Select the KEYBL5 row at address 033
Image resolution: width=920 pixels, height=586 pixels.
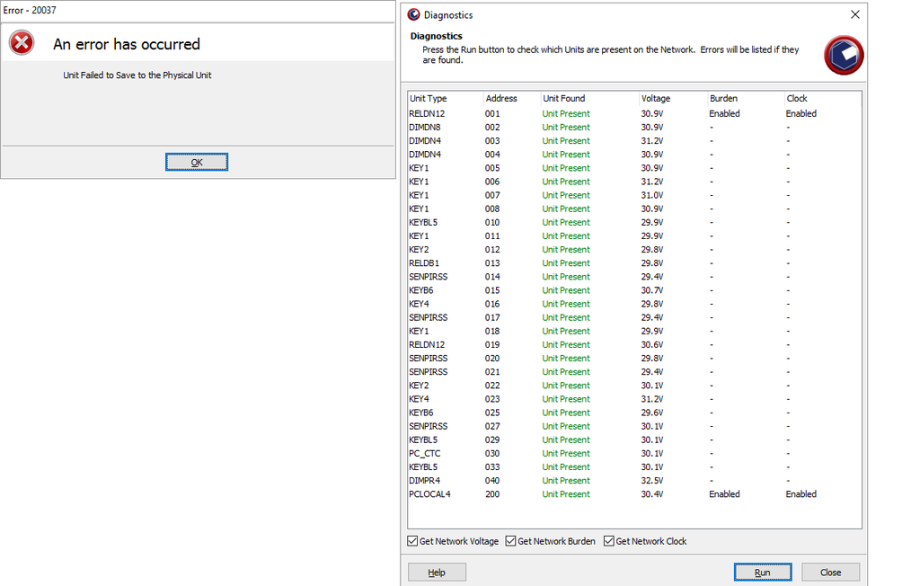pyautogui.click(x=634, y=466)
